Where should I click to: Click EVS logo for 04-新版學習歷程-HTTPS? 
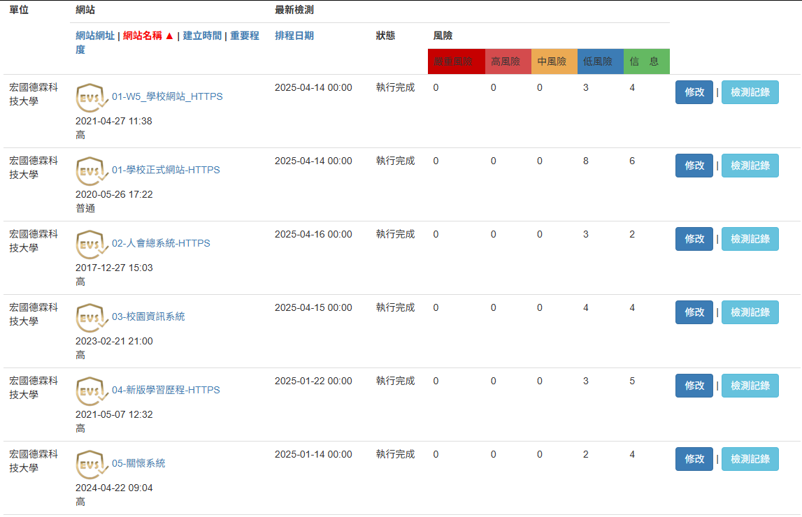(92, 391)
